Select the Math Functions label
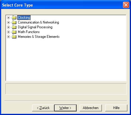 coord(29,32)
